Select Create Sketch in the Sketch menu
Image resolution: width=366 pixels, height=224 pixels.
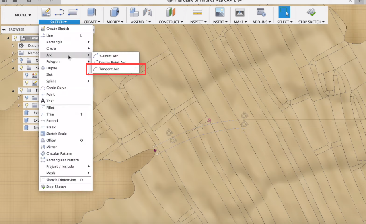(x=66, y=29)
